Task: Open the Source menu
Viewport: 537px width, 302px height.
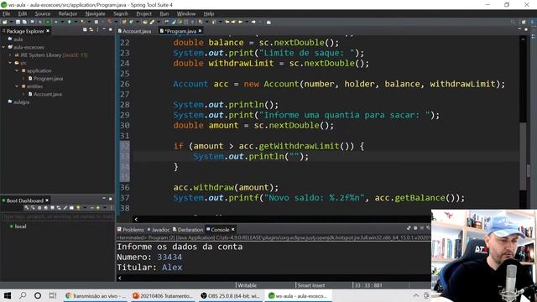Action: (x=43, y=13)
